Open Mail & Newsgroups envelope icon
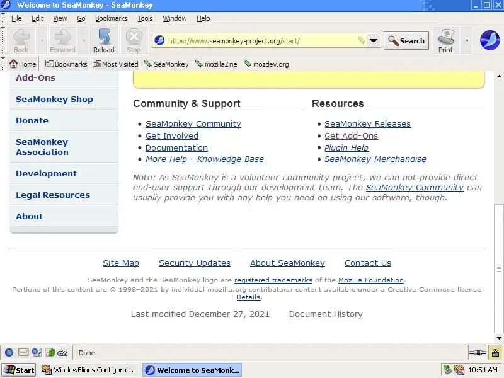 click(x=23, y=353)
